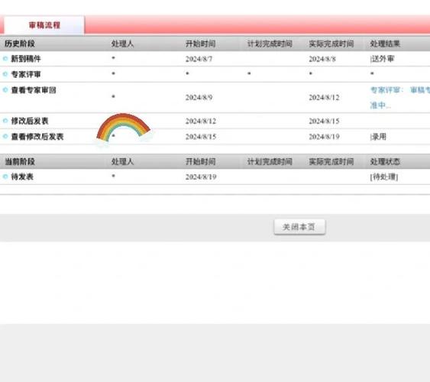
Task: Click bullet icon beside 查看专家审回
Action: pyautogui.click(x=5, y=89)
